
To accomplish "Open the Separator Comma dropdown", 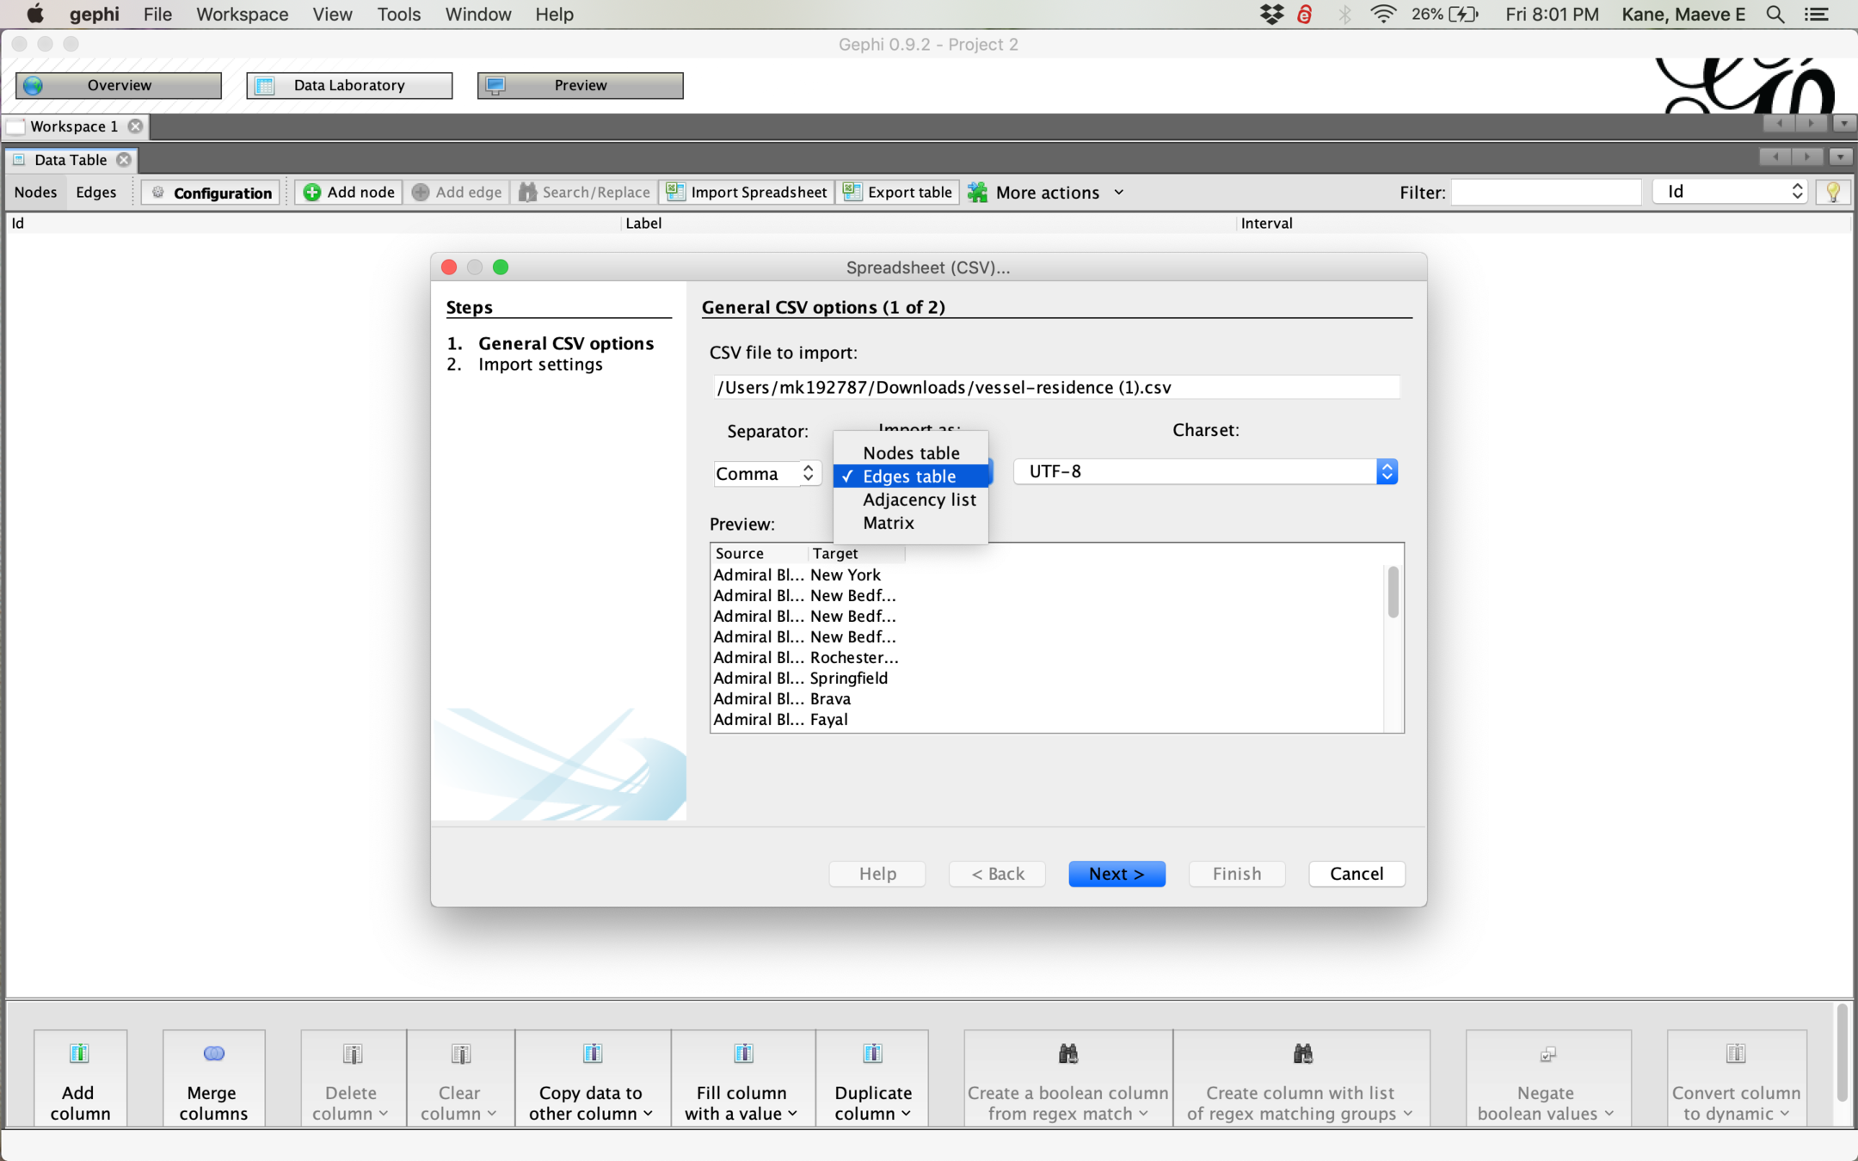I will pos(766,474).
